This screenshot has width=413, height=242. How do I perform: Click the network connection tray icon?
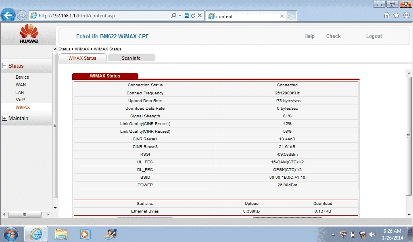coord(363,234)
